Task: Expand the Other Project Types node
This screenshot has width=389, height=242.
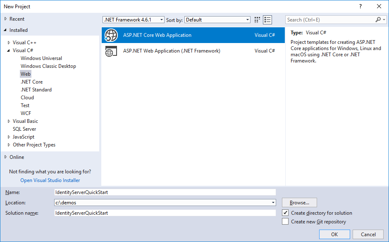Action: (x=9, y=145)
